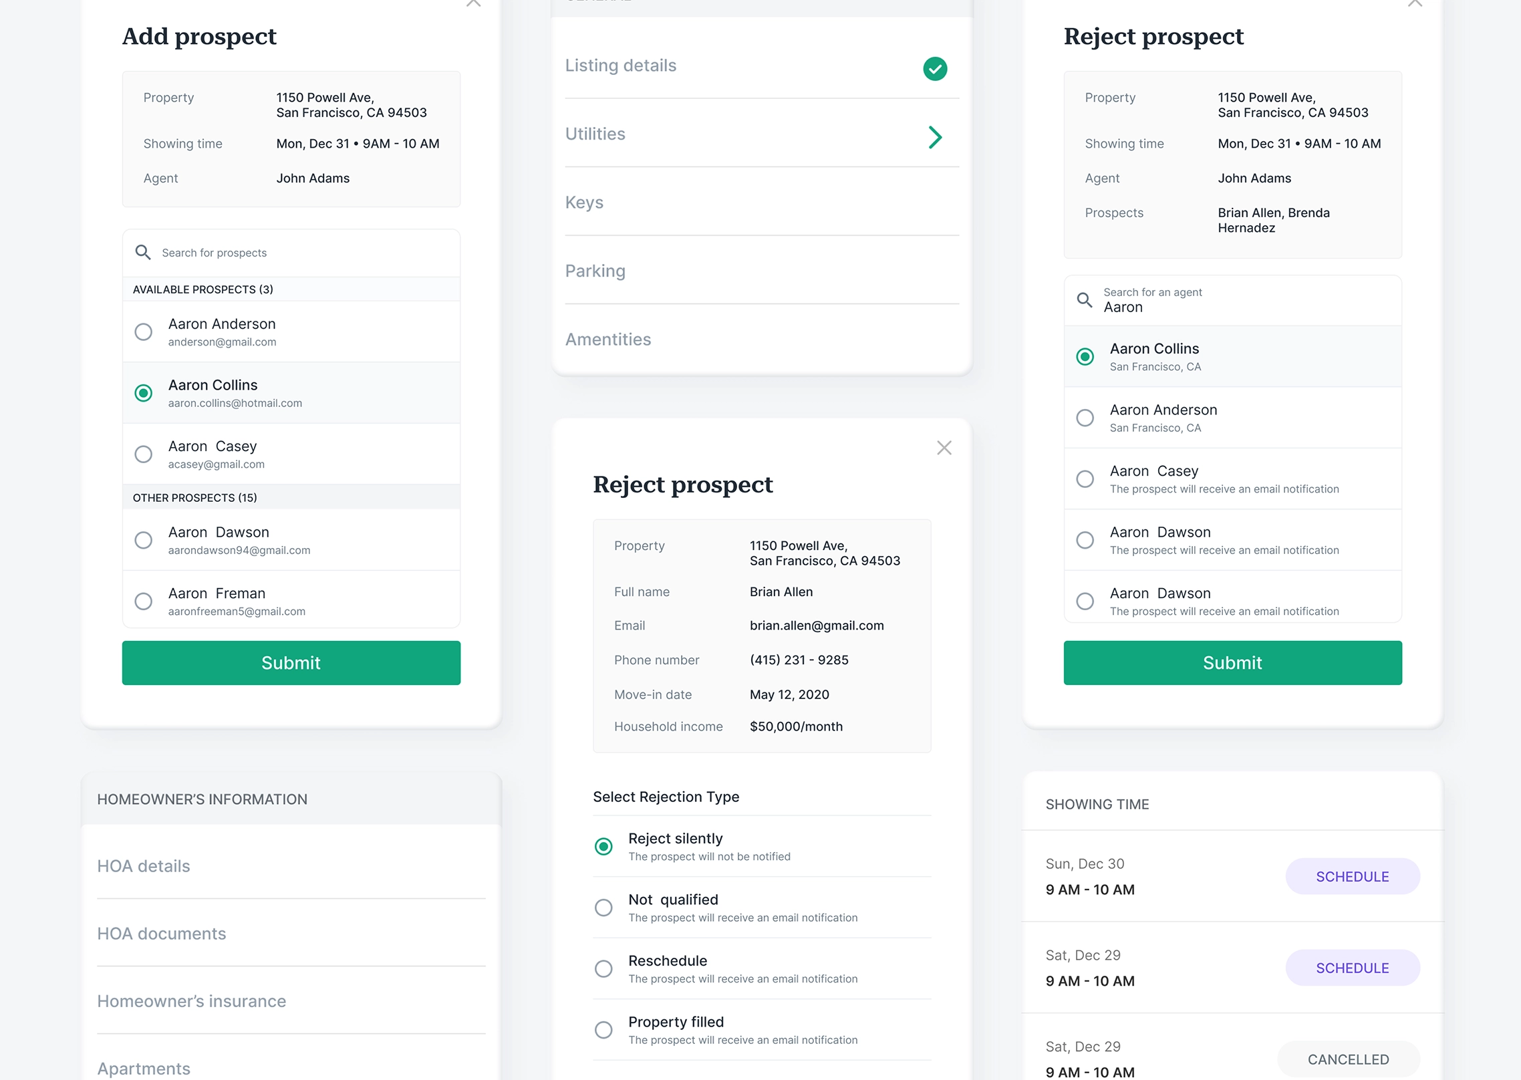Click Schedule button for Sun Dec 30 slot
Viewport: 1521px width, 1080px height.
[x=1353, y=875]
